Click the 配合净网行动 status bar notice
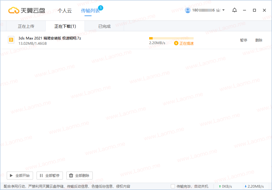272x190 pixels. (x=67, y=186)
